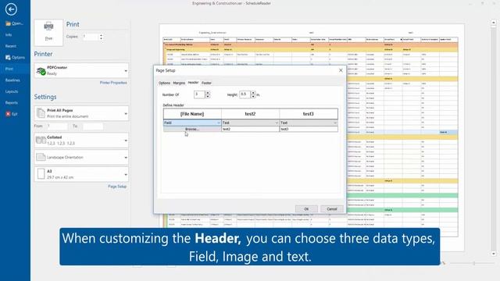Click the Browse button under Field
The width and height of the screenshot is (500, 281).
coord(192,129)
